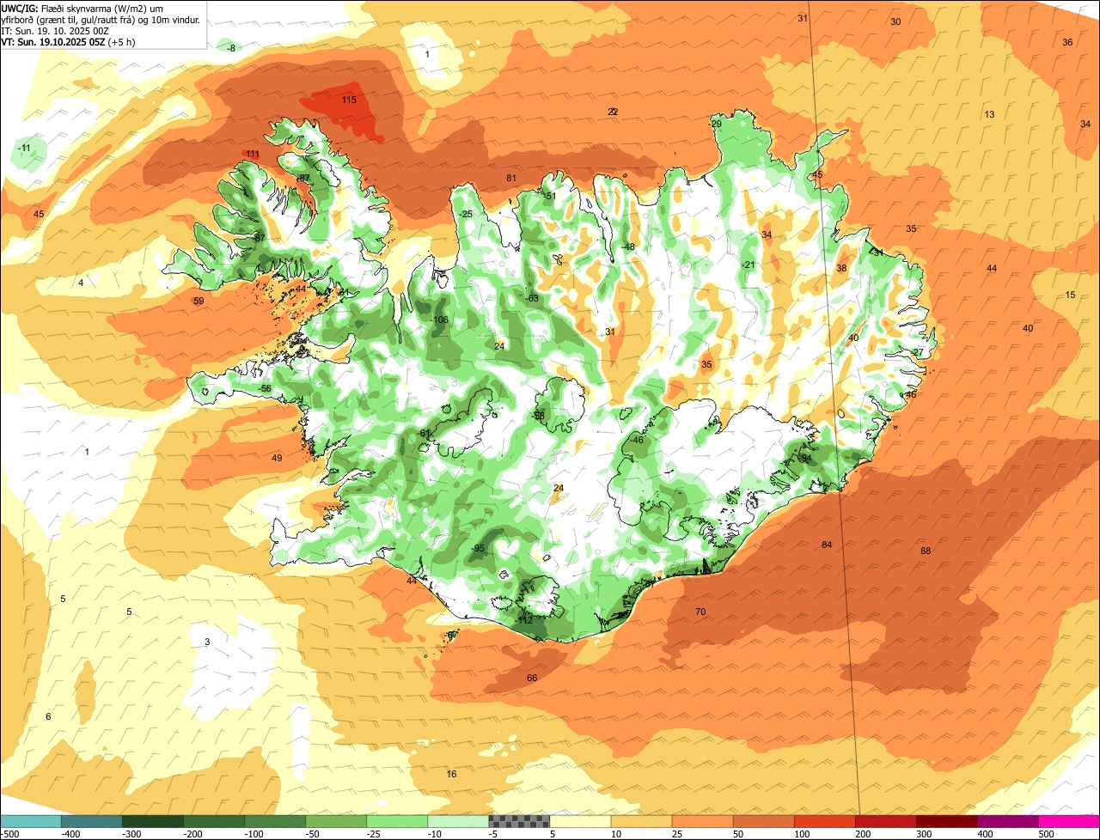Select the 66 value south of Iceland
This screenshot has height=840, width=1100.
coord(532,679)
